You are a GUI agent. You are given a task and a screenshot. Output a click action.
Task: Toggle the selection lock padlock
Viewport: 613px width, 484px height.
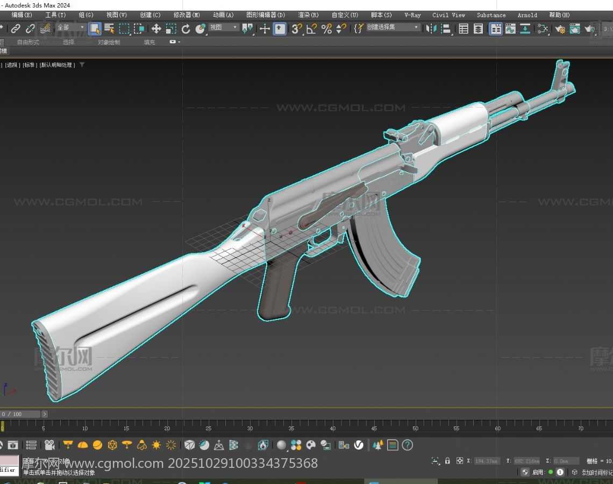coord(447,461)
